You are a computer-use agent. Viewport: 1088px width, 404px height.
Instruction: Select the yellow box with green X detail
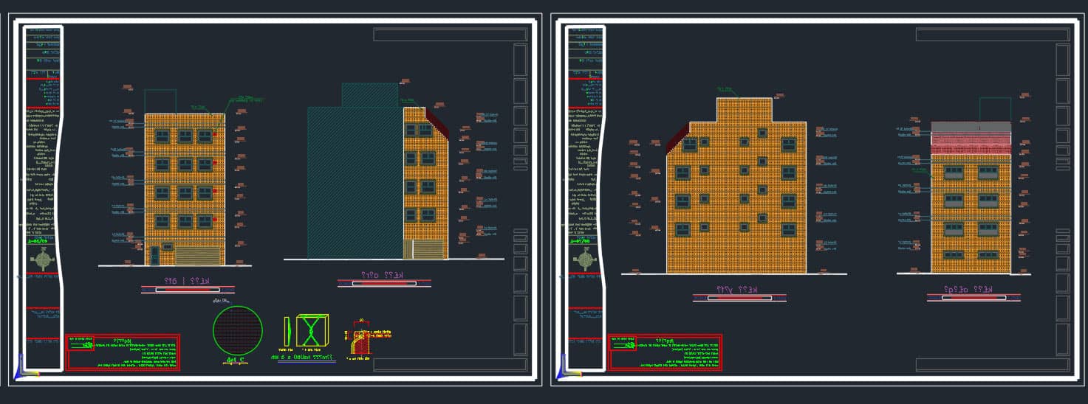pyautogui.click(x=312, y=330)
